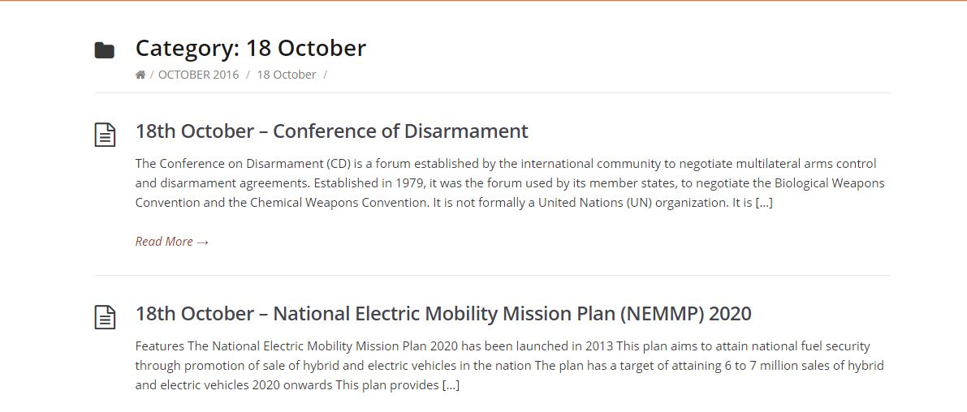Screen dimensions: 967x412
Task: Open the OCTOBER 2016 breadcrumb link
Action: 199,75
